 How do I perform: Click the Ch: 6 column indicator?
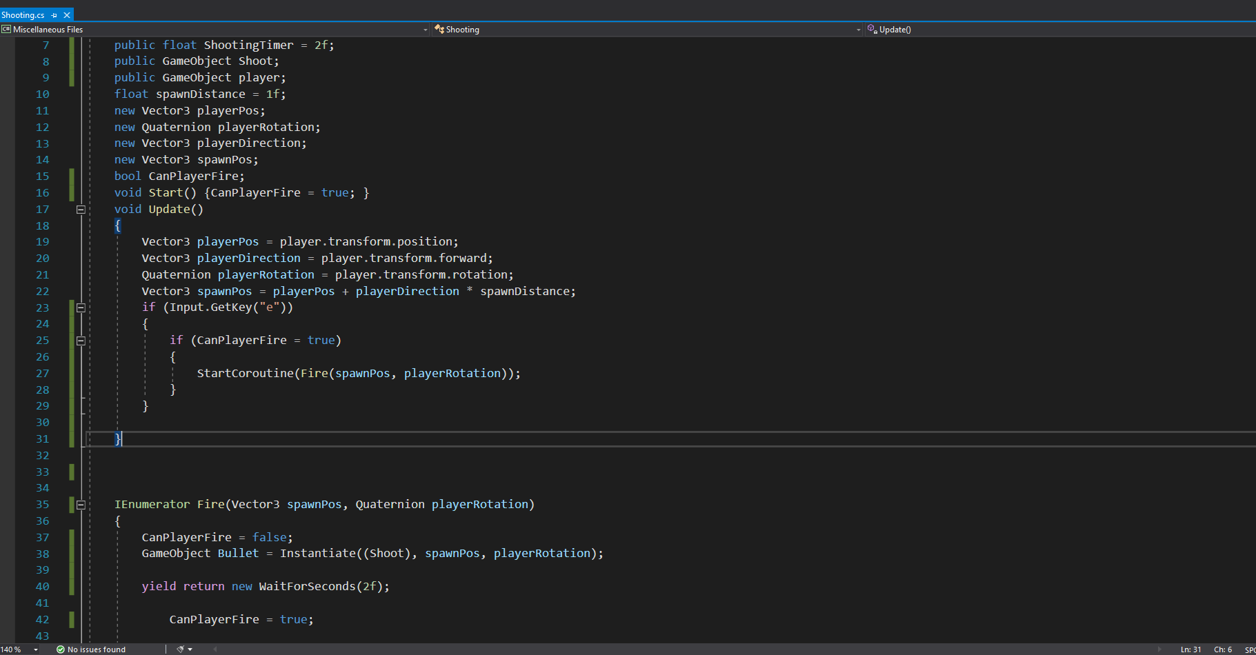click(1223, 649)
